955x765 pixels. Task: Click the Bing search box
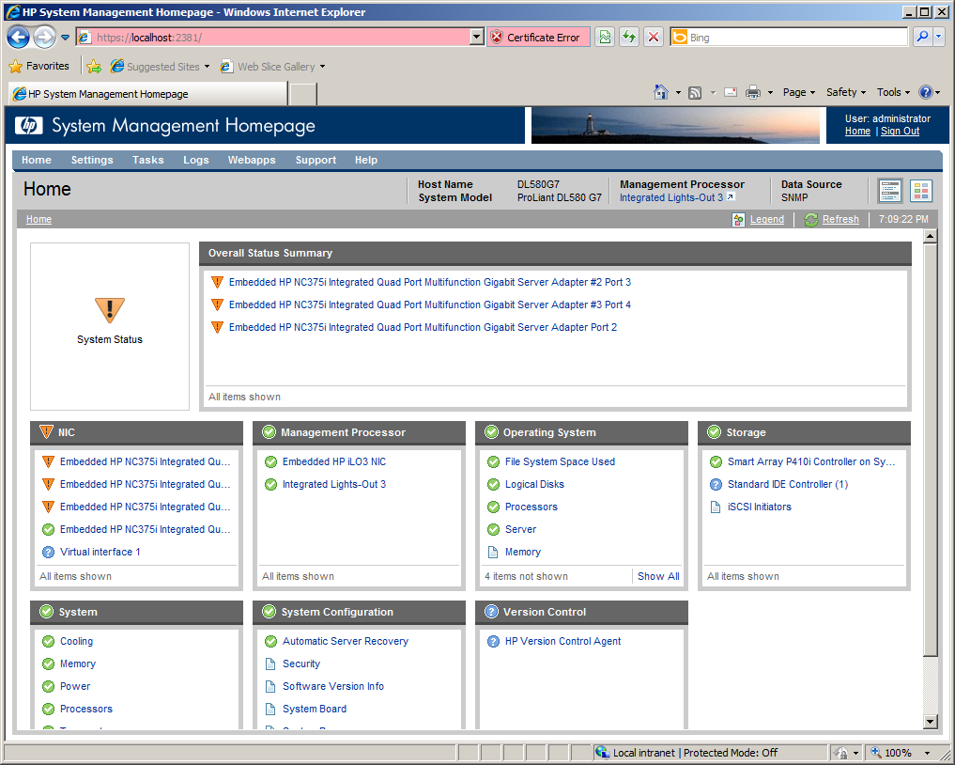coord(790,38)
